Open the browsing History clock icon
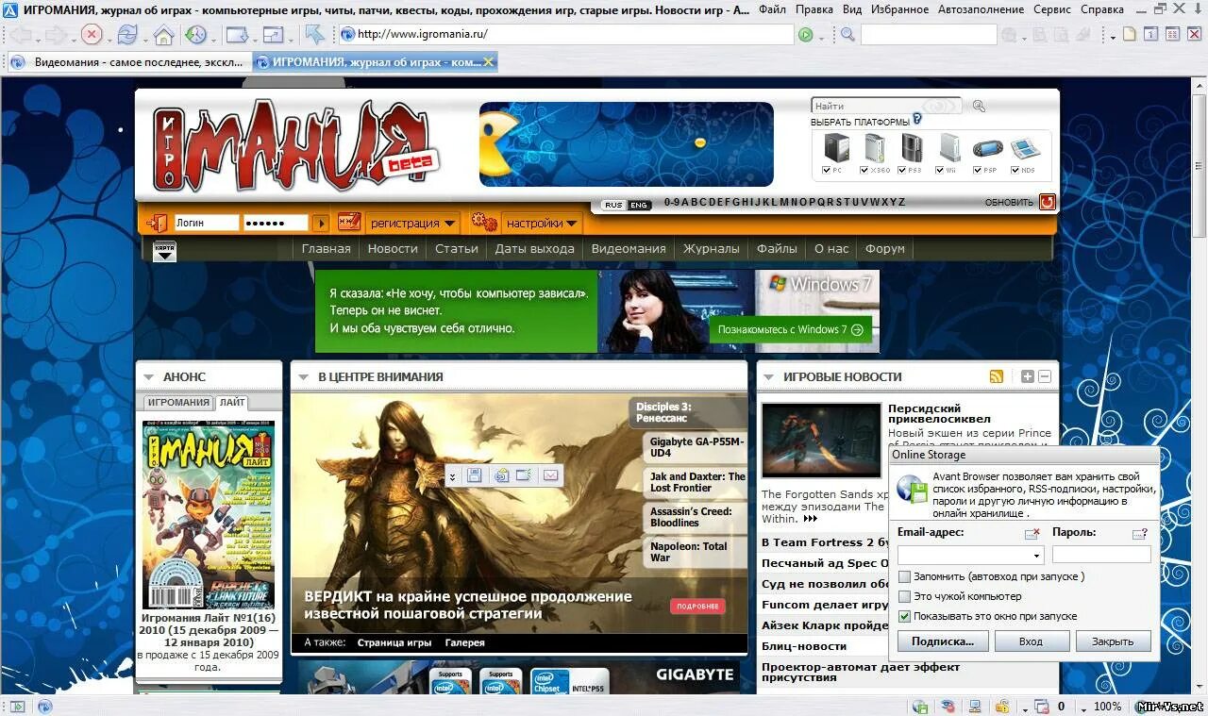Viewport: 1208px width, 716px height. [196, 35]
